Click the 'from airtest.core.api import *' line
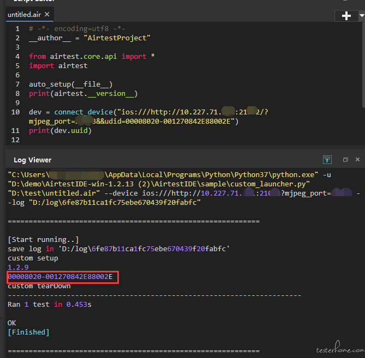Viewport: 365px width, 358px height. pos(92,57)
